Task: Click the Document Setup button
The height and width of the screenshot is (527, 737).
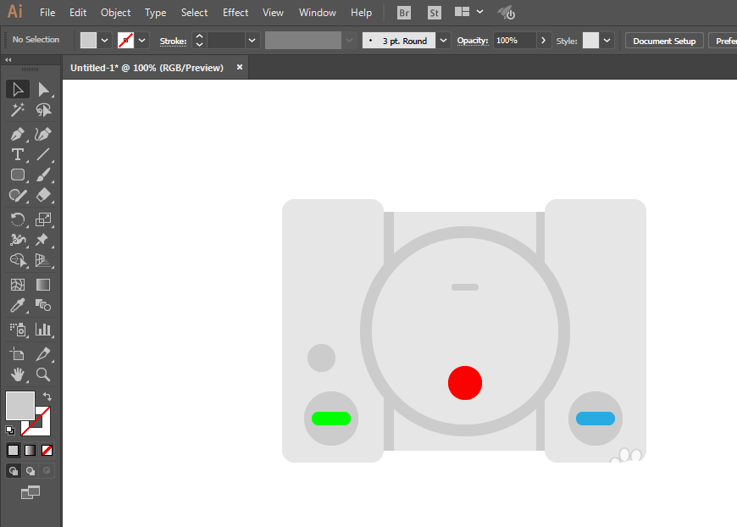Action: click(664, 41)
